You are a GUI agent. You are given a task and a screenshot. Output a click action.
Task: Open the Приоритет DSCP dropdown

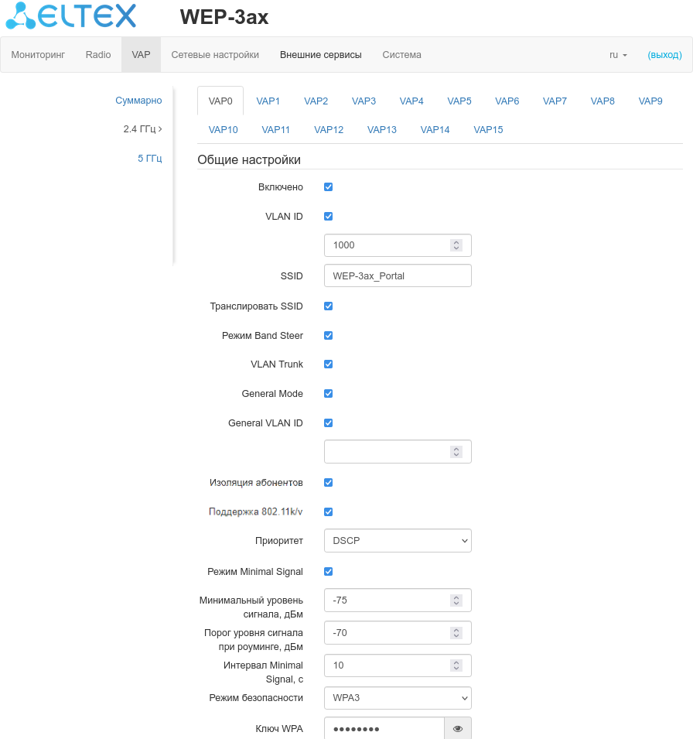398,541
